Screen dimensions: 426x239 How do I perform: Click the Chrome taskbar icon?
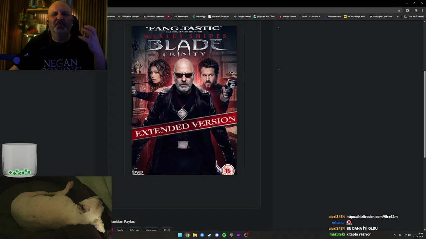(187, 235)
